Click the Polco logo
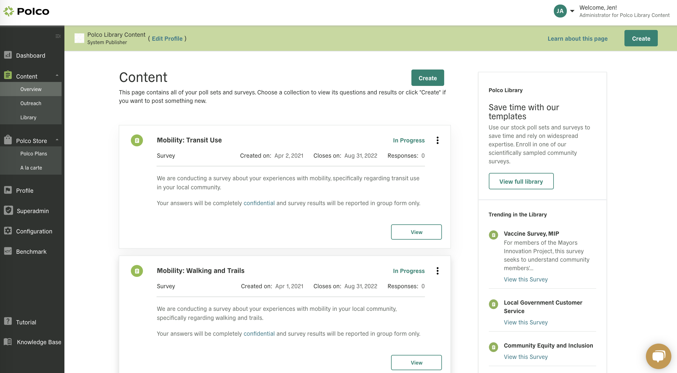The width and height of the screenshot is (677, 373). click(26, 11)
